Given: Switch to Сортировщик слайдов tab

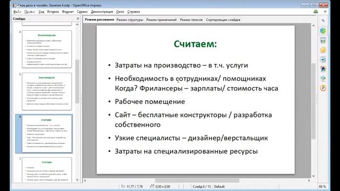Looking at the screenshot, I should tap(223, 20).
